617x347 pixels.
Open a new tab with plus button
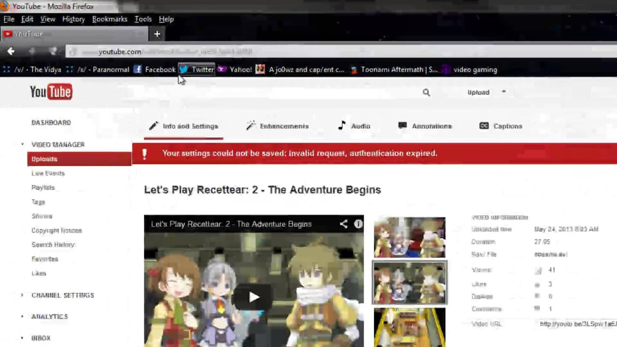pos(157,34)
